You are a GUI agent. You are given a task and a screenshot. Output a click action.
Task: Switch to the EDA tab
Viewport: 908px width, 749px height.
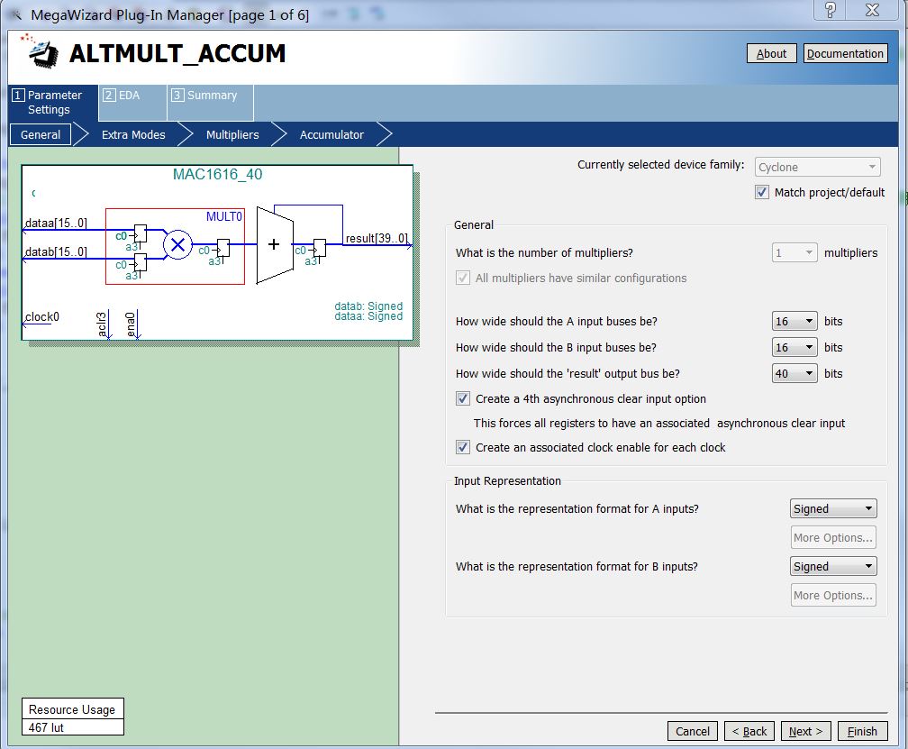pyautogui.click(x=132, y=103)
